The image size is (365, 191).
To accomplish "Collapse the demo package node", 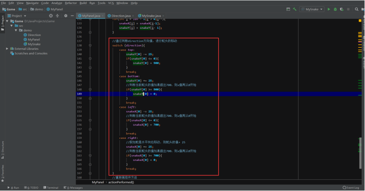I will point(16,30).
